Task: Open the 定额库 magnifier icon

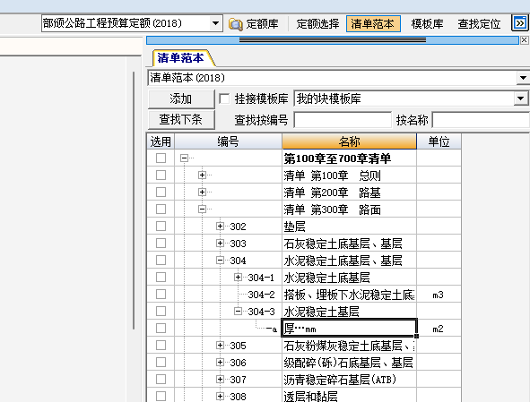Action: (236, 24)
